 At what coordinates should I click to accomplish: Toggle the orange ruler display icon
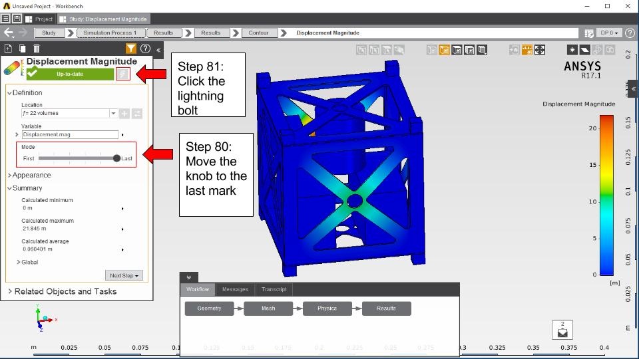click(527, 50)
